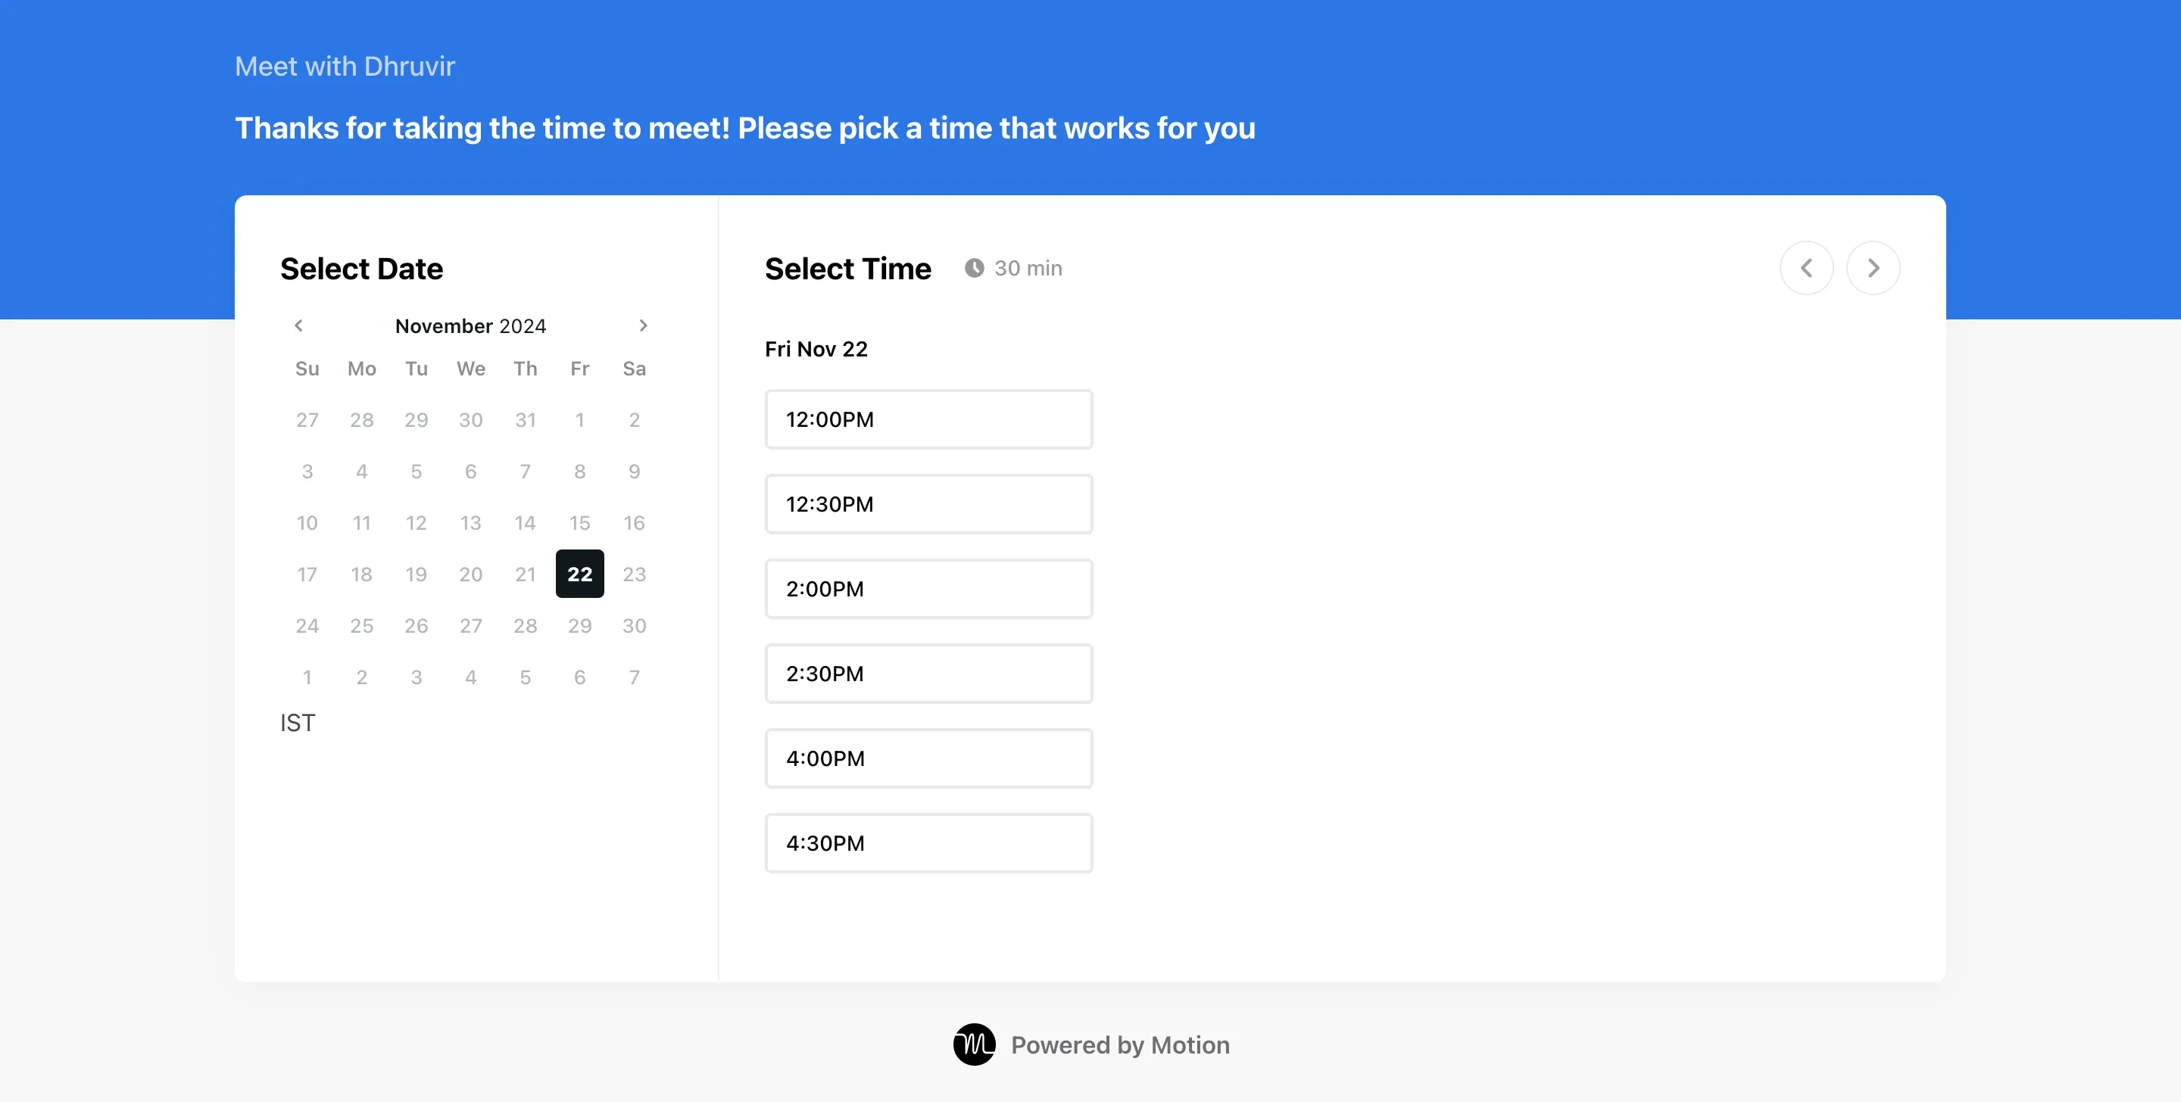Click the clock icon beside 30 min
This screenshot has width=2181, height=1102.
pyautogui.click(x=975, y=268)
